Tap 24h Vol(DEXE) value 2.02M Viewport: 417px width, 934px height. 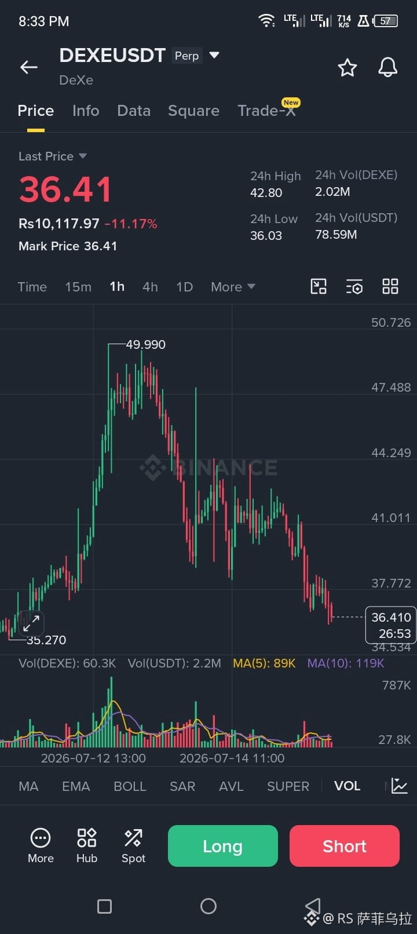[332, 192]
